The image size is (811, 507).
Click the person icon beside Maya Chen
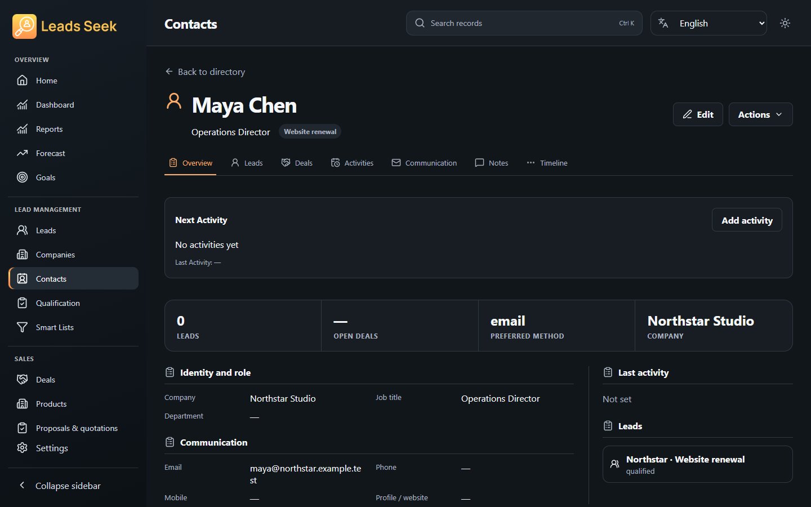point(174,101)
